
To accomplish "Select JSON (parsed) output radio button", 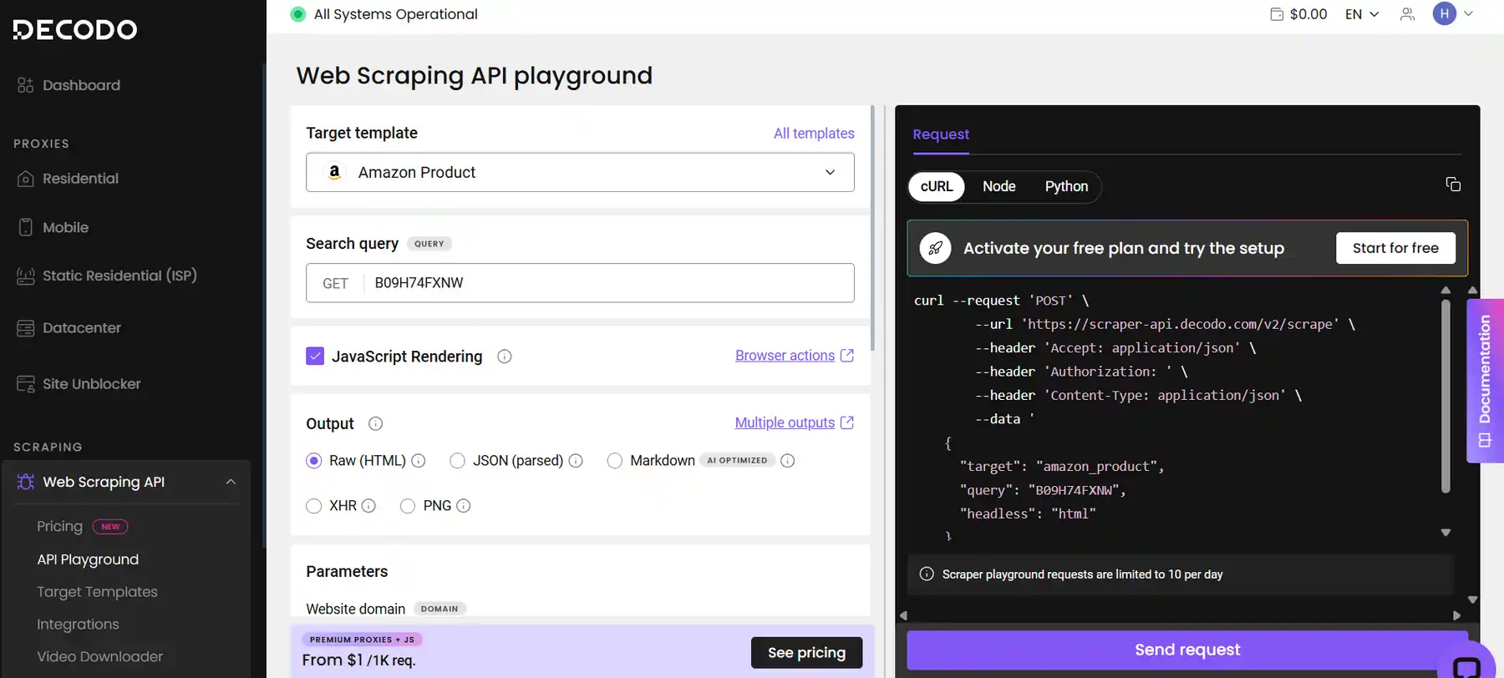I will click(x=457, y=461).
